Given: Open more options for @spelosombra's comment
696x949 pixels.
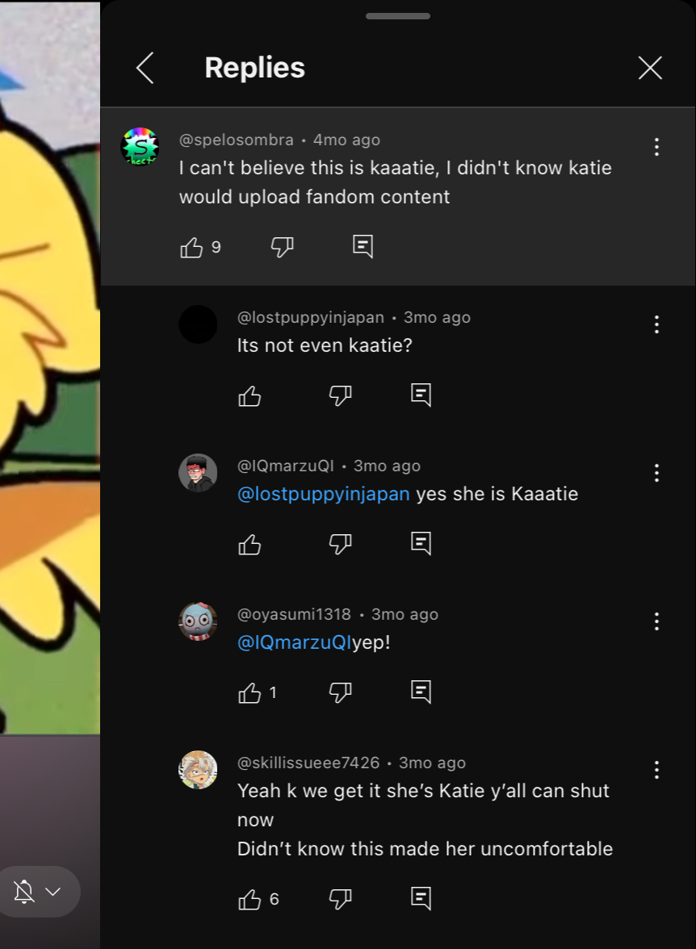Looking at the screenshot, I should pyautogui.click(x=656, y=147).
